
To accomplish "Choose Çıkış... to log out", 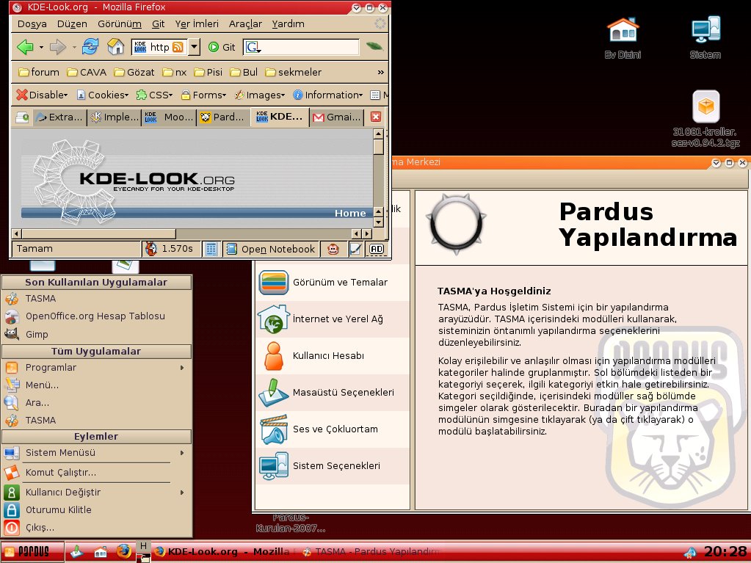I will [97, 528].
